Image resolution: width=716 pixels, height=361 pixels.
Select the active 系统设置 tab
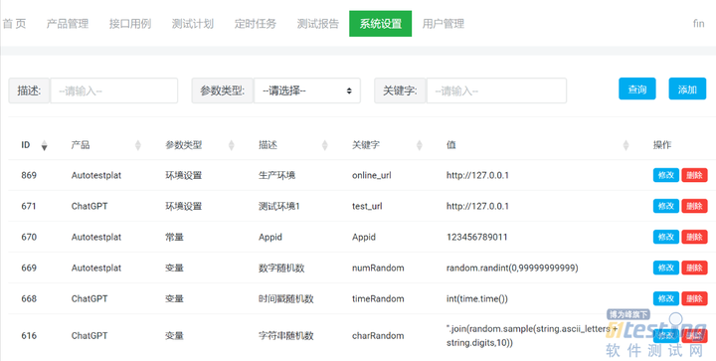(380, 24)
